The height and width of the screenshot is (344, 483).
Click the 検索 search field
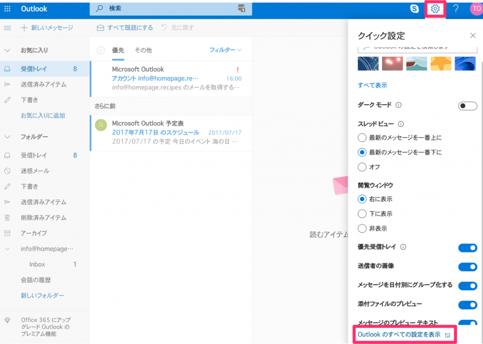[171, 8]
